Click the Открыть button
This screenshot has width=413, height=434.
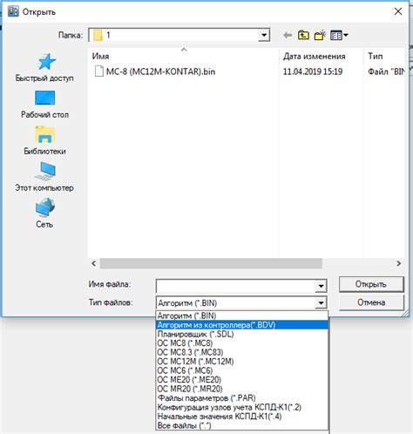[371, 284]
